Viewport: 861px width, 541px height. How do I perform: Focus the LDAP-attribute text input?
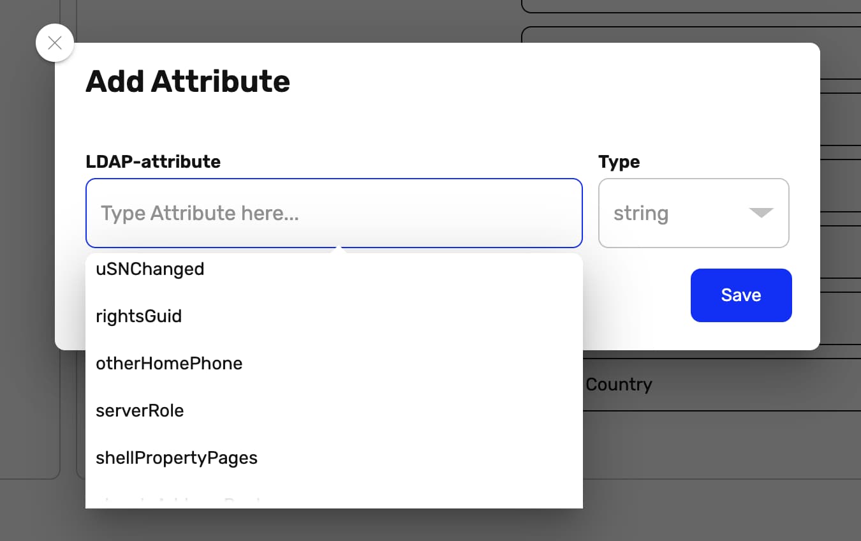pyautogui.click(x=334, y=213)
